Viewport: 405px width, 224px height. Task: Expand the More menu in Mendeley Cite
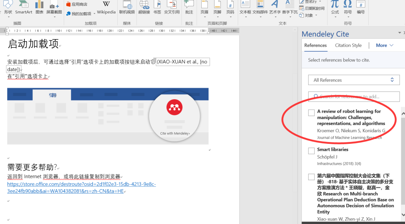point(385,45)
